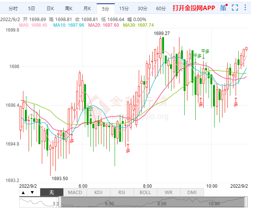
Task: Enable the MACD indicator
Action: click(x=75, y=193)
